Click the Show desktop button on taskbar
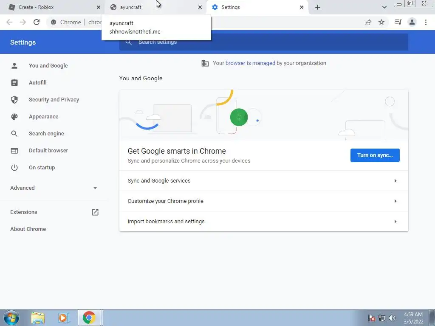Viewport: 435px width, 326px height. click(x=432, y=318)
